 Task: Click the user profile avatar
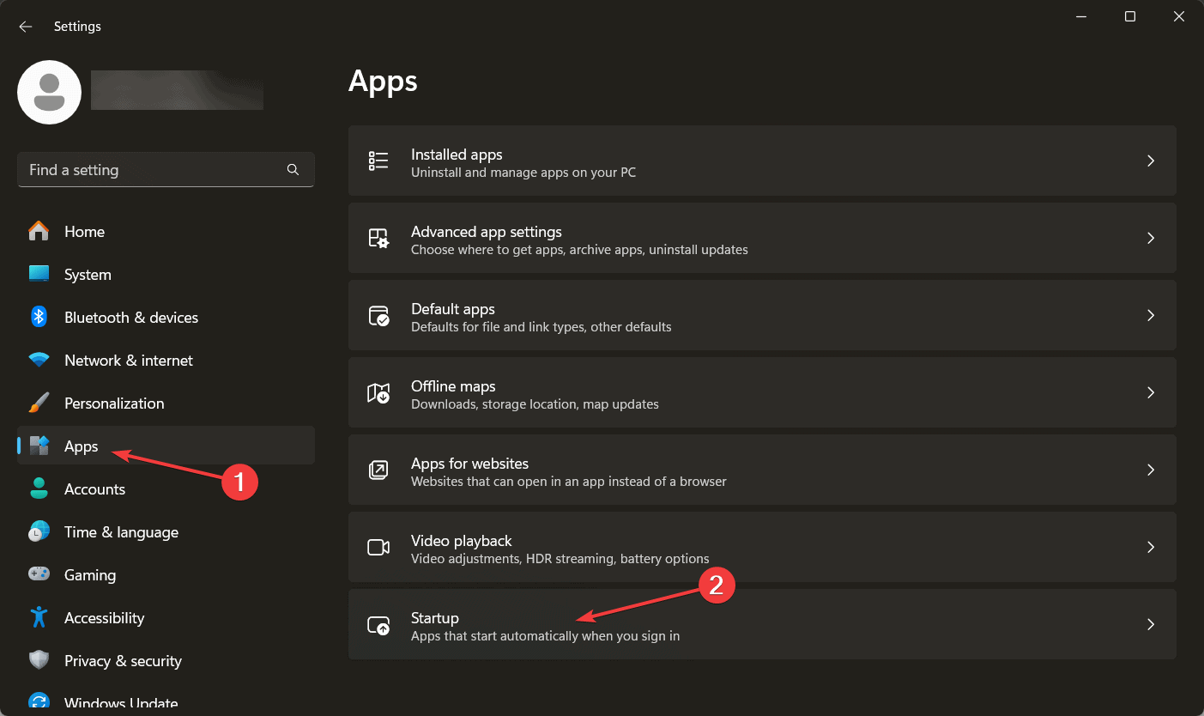(50, 92)
